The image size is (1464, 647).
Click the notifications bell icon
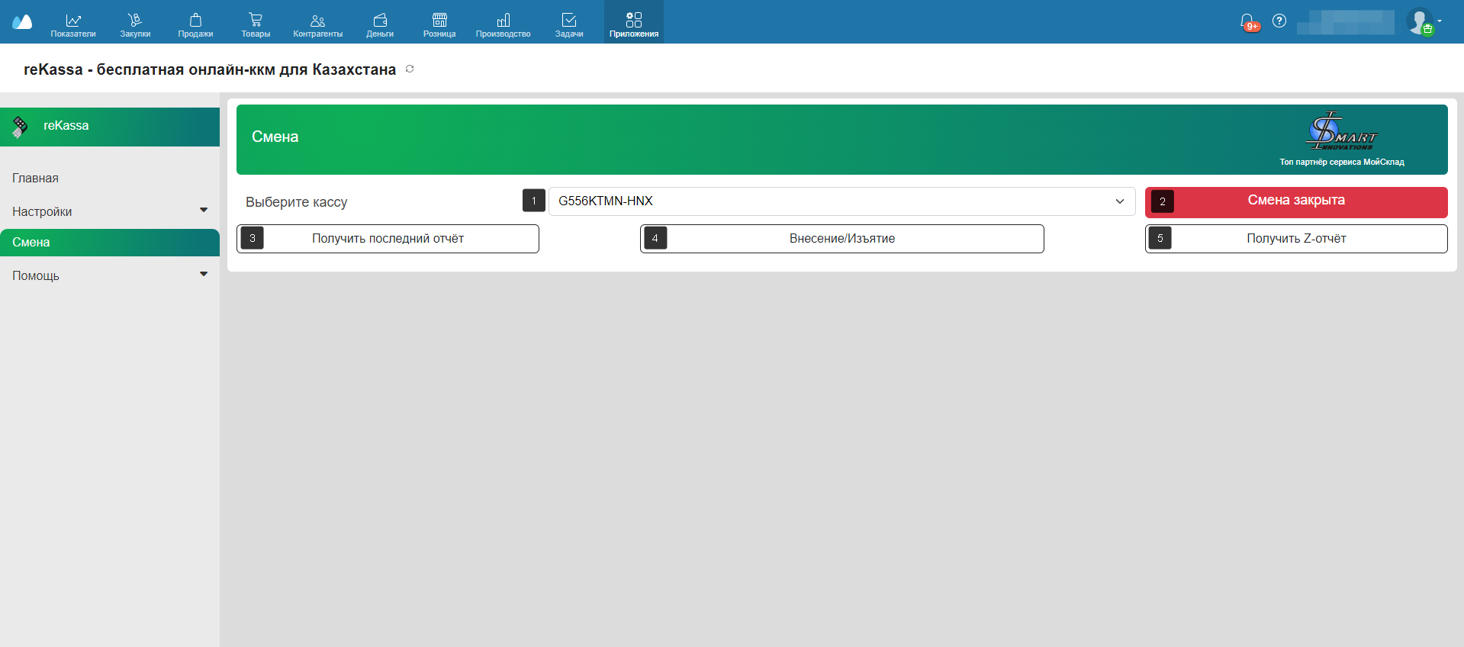pyautogui.click(x=1247, y=21)
